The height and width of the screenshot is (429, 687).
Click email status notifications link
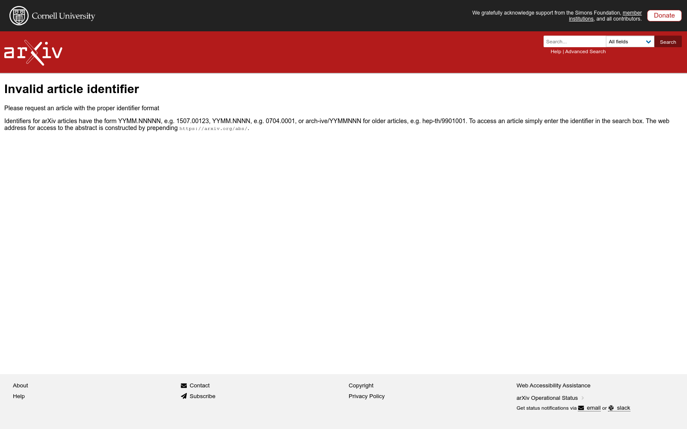(x=593, y=408)
